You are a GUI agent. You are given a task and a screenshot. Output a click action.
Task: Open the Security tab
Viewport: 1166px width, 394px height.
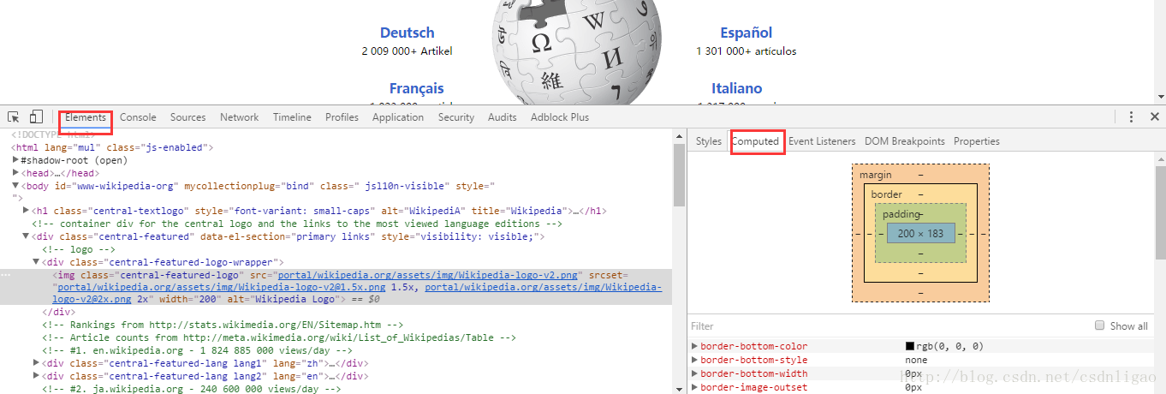pos(456,117)
